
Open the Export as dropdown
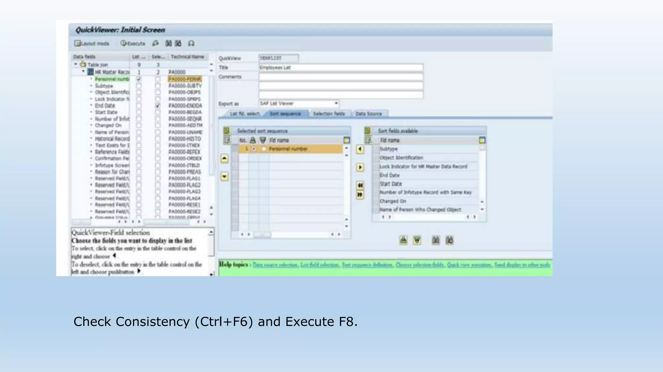click(x=336, y=103)
